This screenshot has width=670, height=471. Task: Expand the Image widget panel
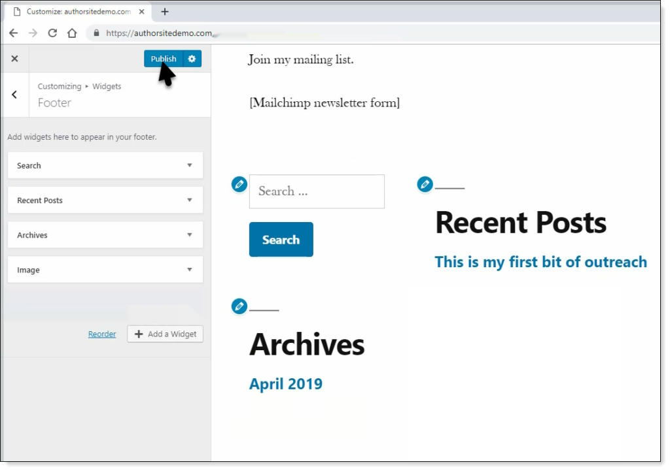point(105,269)
